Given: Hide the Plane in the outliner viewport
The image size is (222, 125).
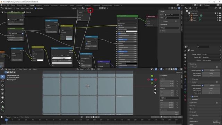Looking at the screenshot, I should (x=217, y=20).
